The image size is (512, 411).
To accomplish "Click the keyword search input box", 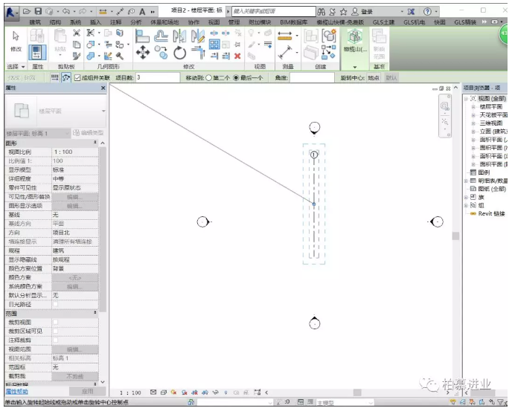I will [x=274, y=12].
